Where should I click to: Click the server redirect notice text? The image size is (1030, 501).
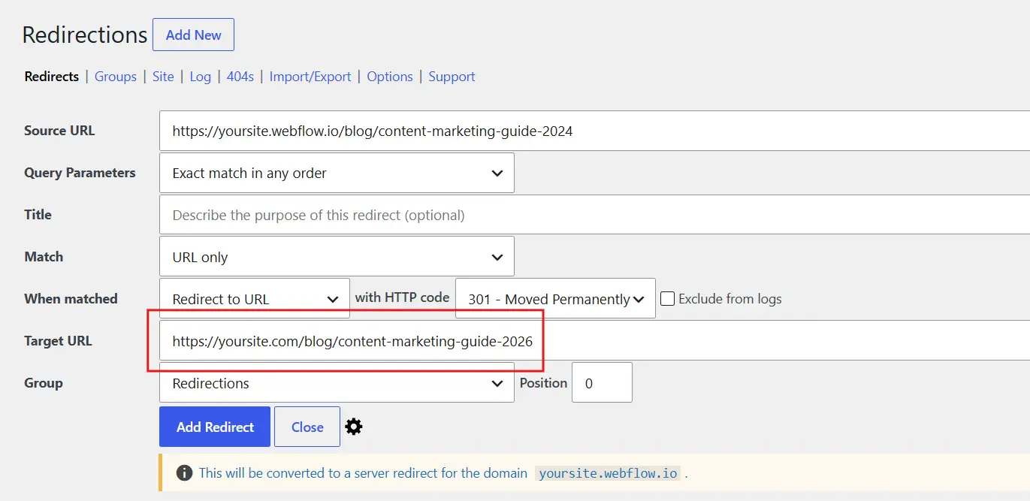click(x=363, y=473)
